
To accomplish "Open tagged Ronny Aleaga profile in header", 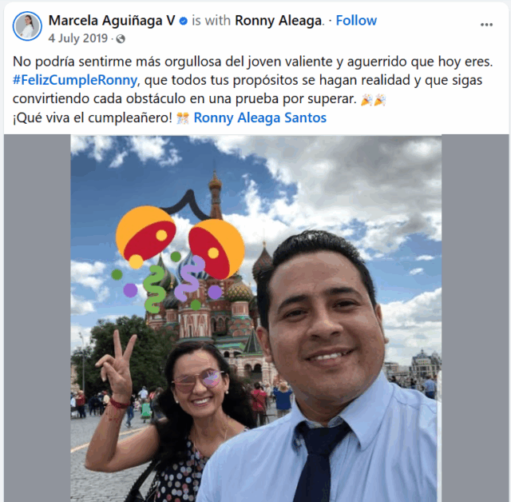I will (x=279, y=21).
